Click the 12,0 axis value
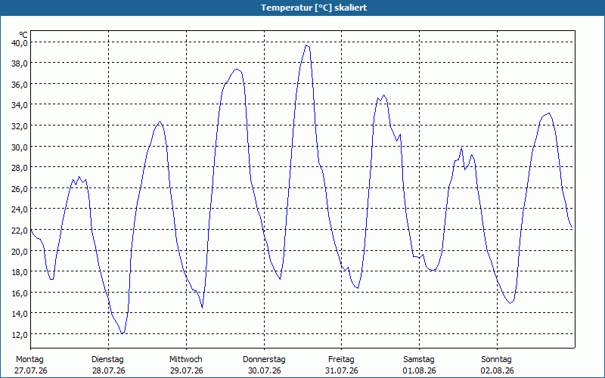 click(x=20, y=335)
